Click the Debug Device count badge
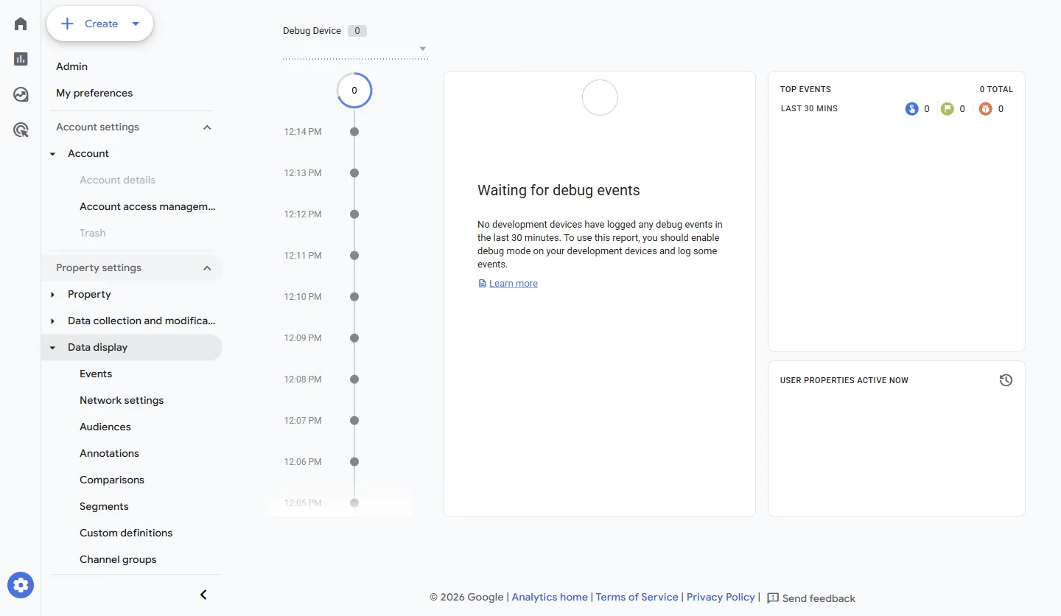 [x=357, y=31]
